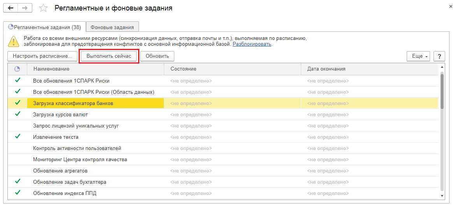Click green checkmark for Загрузка курсов валют
This screenshot has height=207, width=453.
[18, 114]
